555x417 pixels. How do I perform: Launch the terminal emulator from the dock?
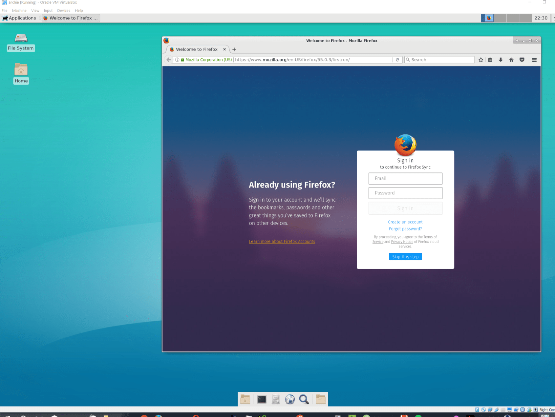coord(261,399)
